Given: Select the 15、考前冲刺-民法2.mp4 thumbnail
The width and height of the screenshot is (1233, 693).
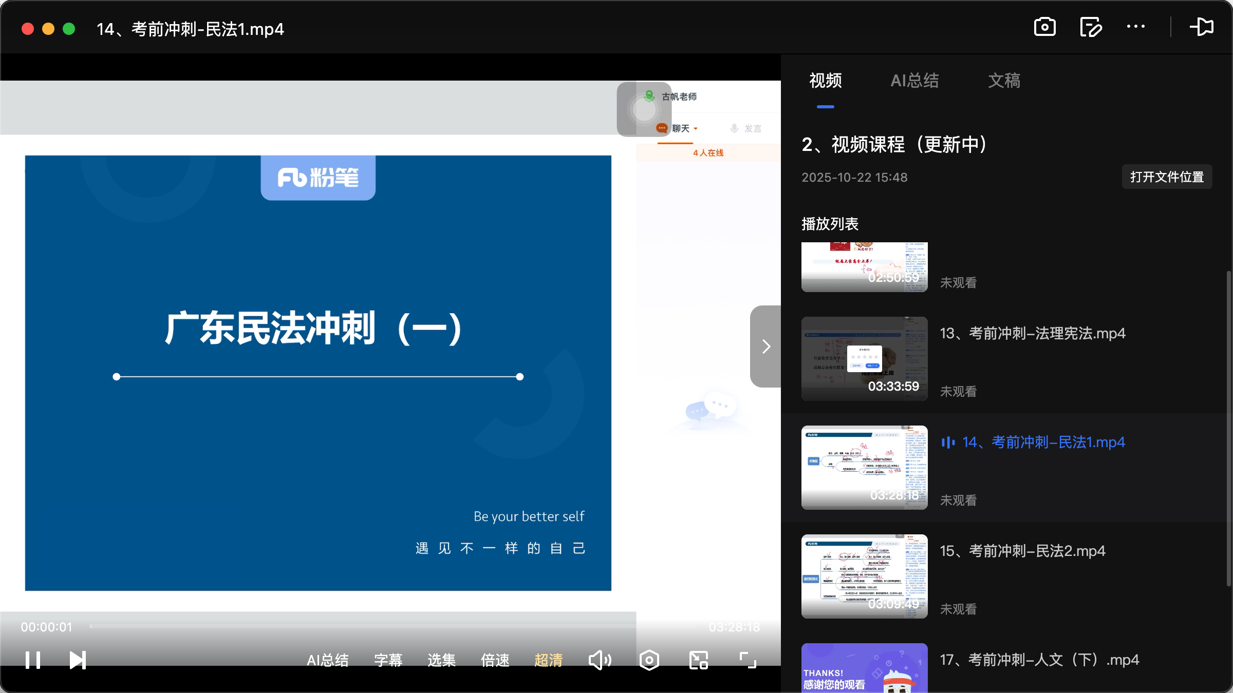Looking at the screenshot, I should click(x=864, y=576).
